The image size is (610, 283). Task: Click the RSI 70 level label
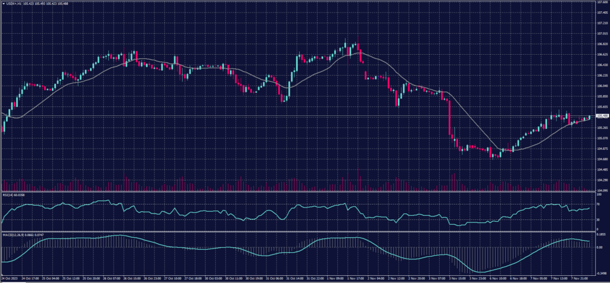pyautogui.click(x=599, y=203)
